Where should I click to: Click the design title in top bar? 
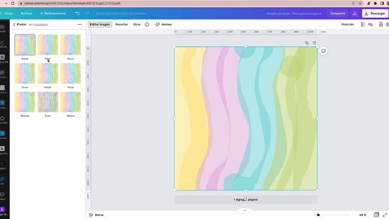pyautogui.click(x=294, y=13)
